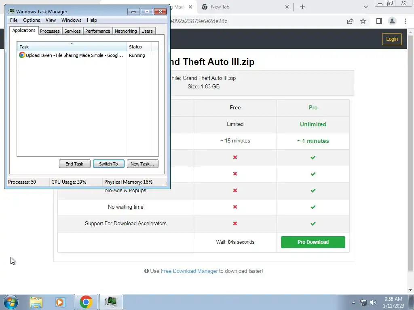This screenshot has width=414, height=310.
Task: Click the Wait: 04s seconds countdown text
Action: coord(235,242)
